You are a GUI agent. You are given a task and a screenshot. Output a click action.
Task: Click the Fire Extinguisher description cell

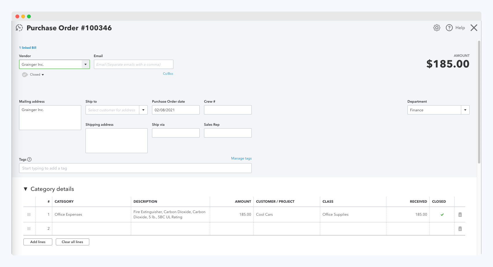click(x=170, y=215)
